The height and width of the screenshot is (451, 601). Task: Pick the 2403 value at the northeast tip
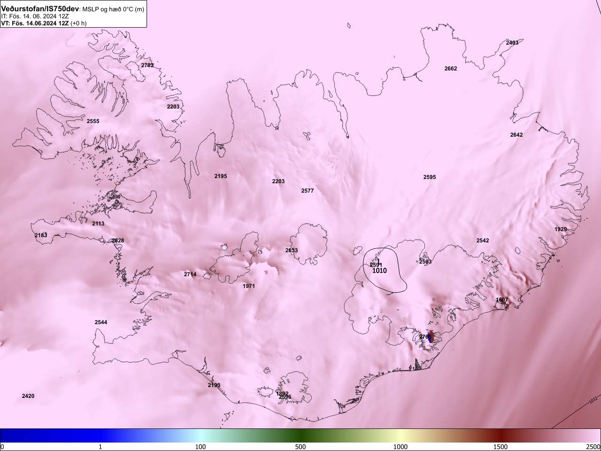[x=512, y=43]
